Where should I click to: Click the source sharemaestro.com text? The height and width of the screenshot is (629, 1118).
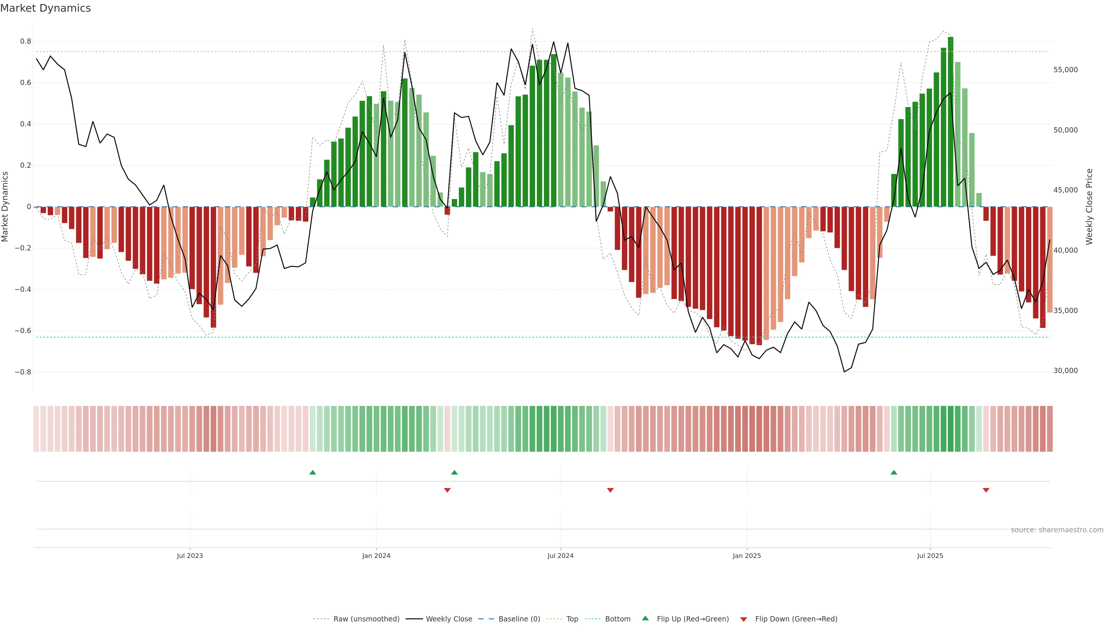(x=1057, y=530)
